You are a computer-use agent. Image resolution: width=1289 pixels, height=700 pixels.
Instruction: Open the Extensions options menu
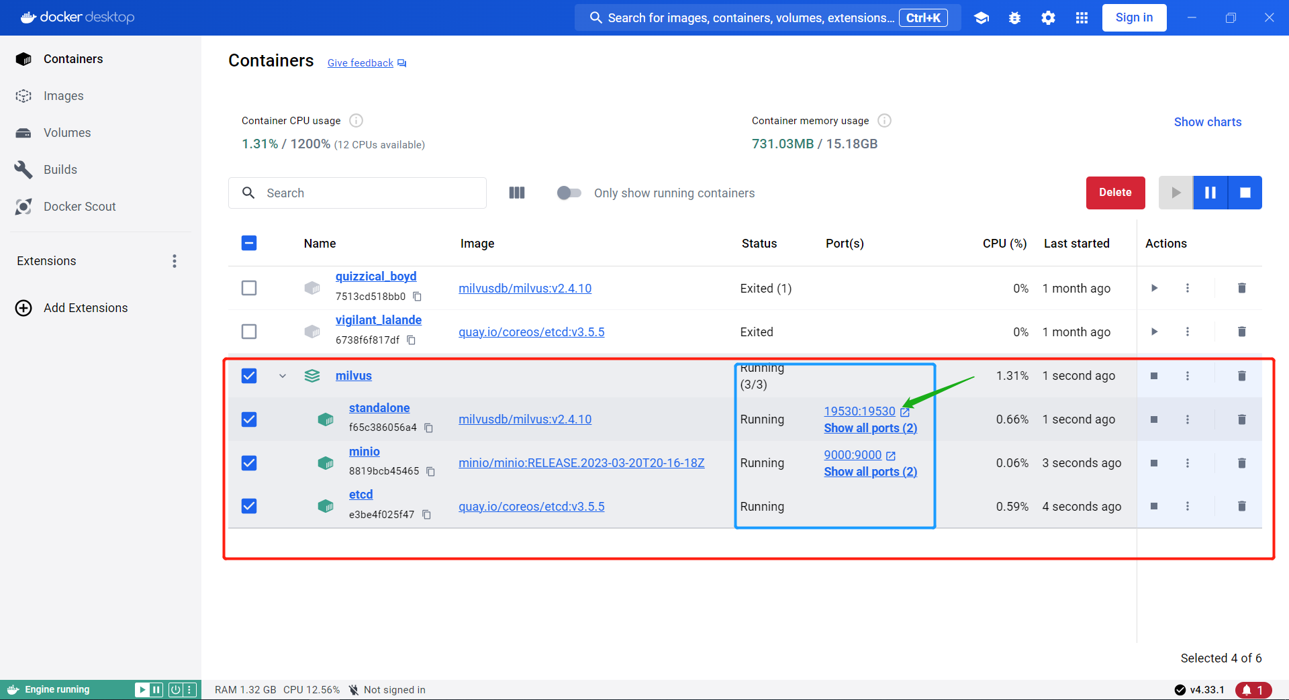[x=174, y=260]
